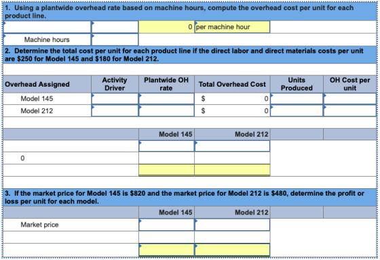Select yellow profit/loss cell for Model 145

(166, 250)
